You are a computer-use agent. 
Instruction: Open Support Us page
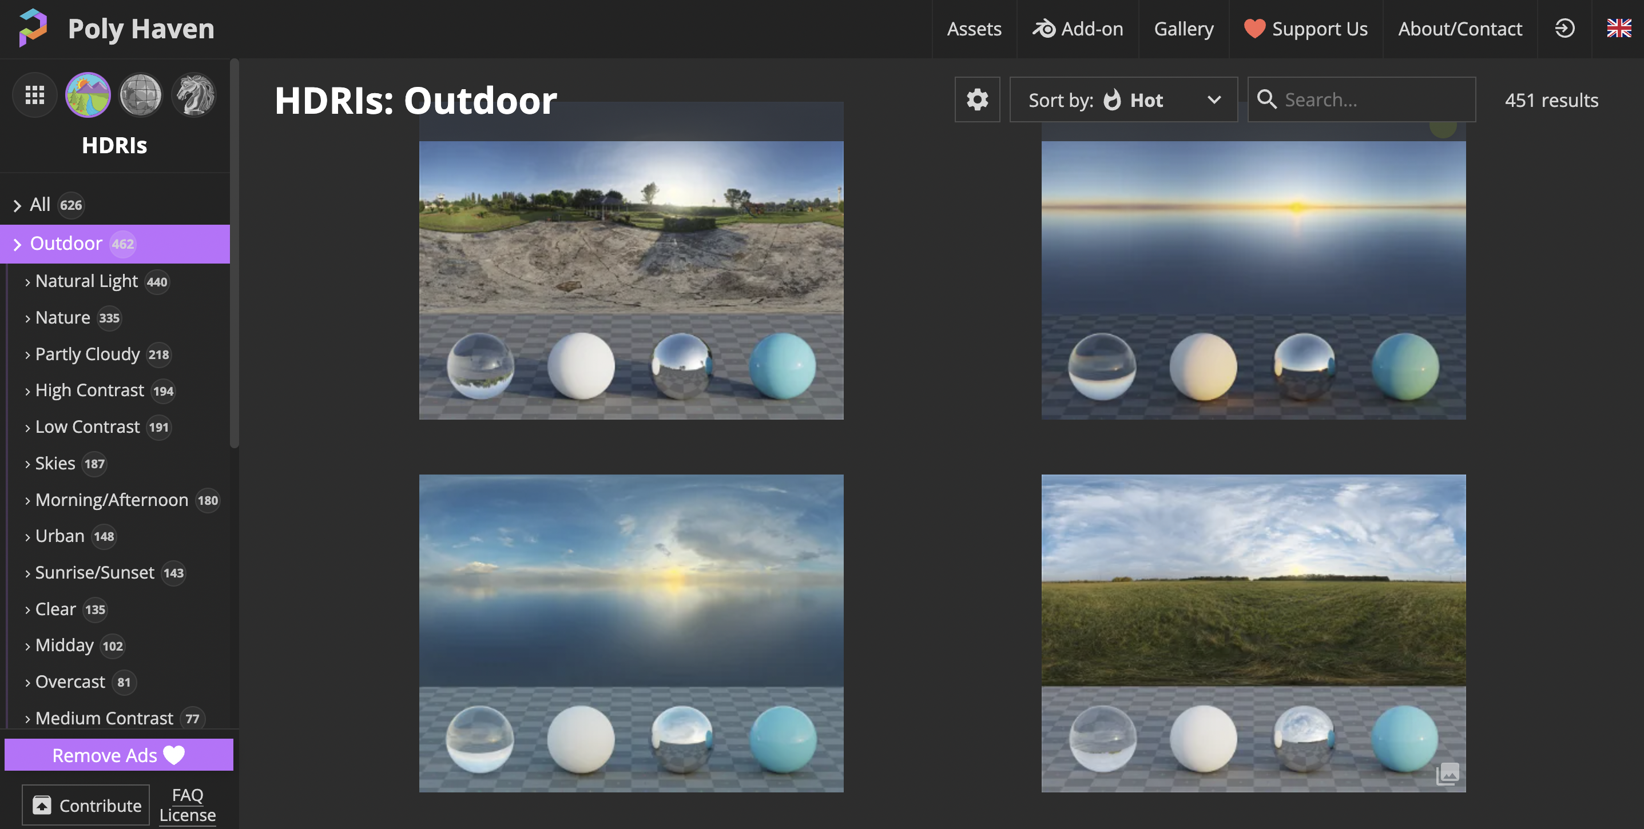tap(1306, 29)
